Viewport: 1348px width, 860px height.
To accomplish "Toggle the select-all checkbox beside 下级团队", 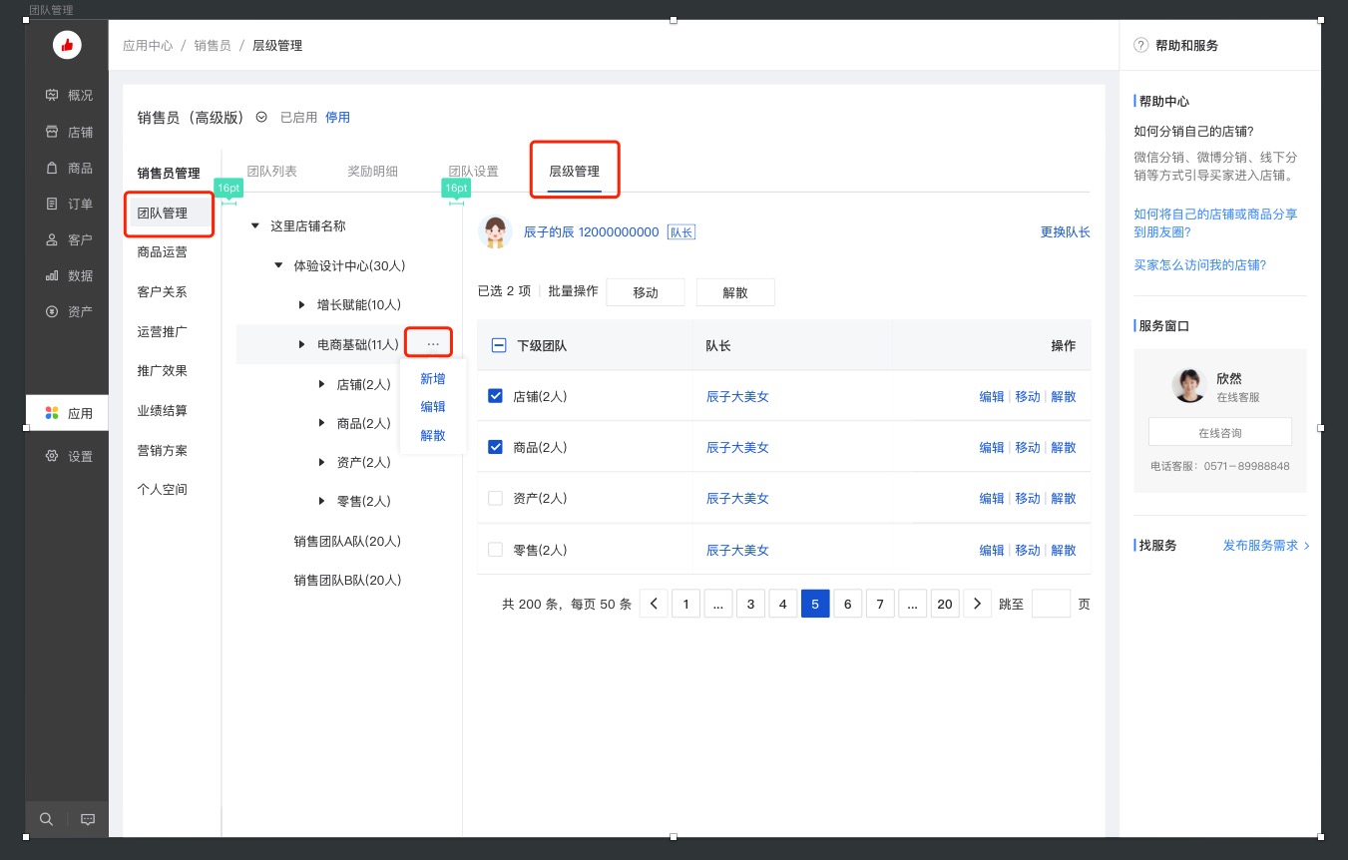I will (499, 345).
